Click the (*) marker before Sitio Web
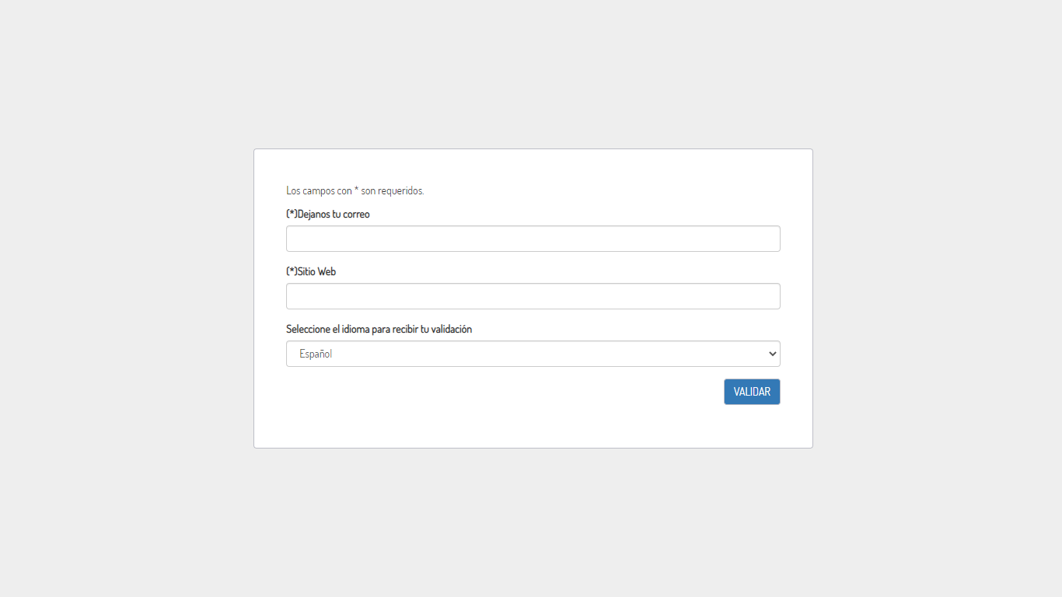 point(292,271)
